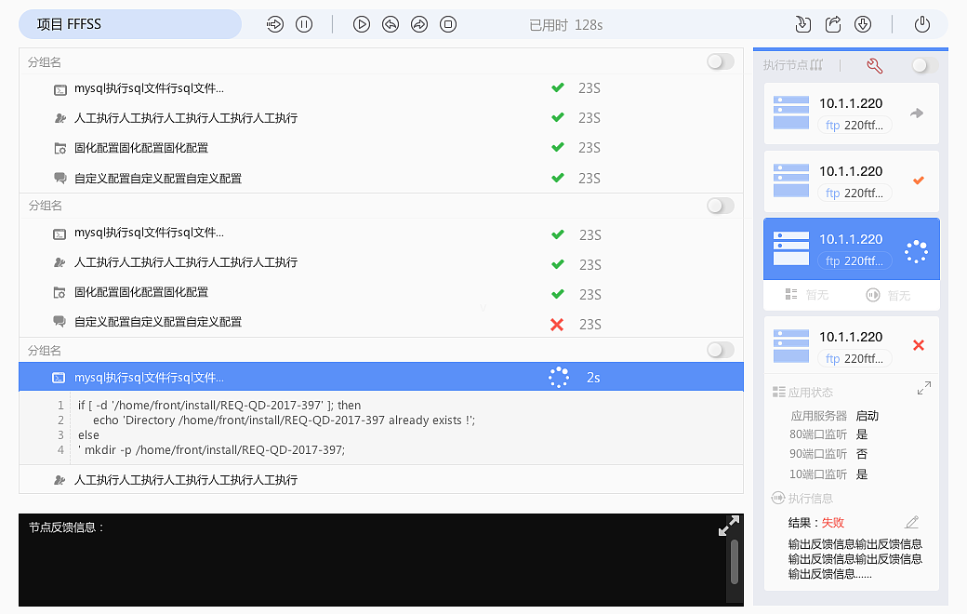The height and width of the screenshot is (614, 967).
Task: Click the import icon in top right
Action: click(x=803, y=24)
